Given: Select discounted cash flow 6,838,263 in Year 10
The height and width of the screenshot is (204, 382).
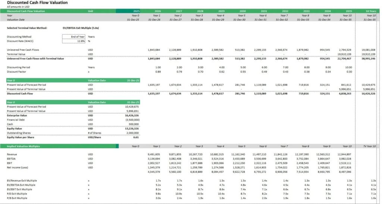Looking at the screenshot, I should point(345,93).
